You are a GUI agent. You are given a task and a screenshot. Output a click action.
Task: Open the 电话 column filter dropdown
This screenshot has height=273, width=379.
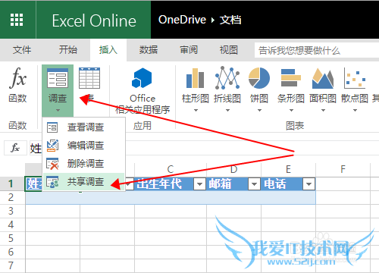(x=309, y=184)
